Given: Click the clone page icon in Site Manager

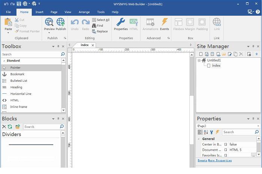Looking at the screenshot, I should [235, 54].
